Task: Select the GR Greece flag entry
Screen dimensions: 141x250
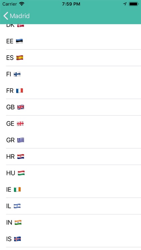Action: pyautogui.click(x=70, y=140)
